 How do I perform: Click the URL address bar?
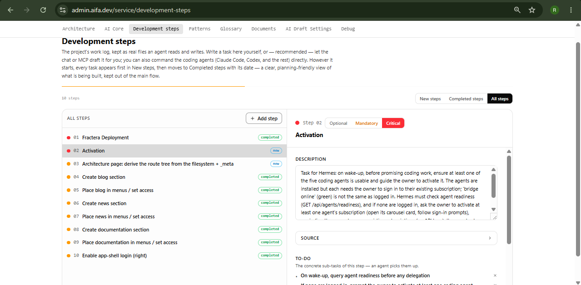coord(291,10)
